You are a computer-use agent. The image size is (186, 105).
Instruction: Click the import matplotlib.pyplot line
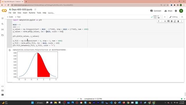click(27, 20)
